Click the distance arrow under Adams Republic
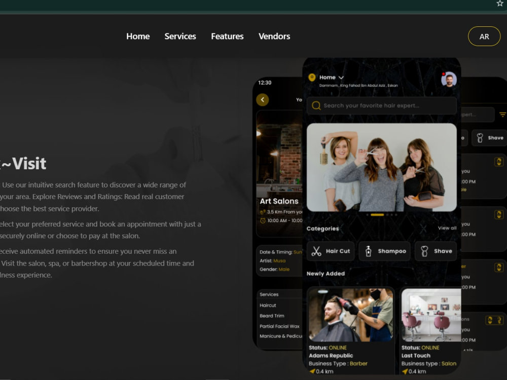507x380 pixels. click(312, 371)
